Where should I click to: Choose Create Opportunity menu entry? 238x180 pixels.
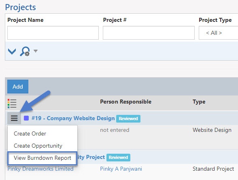tap(38, 146)
